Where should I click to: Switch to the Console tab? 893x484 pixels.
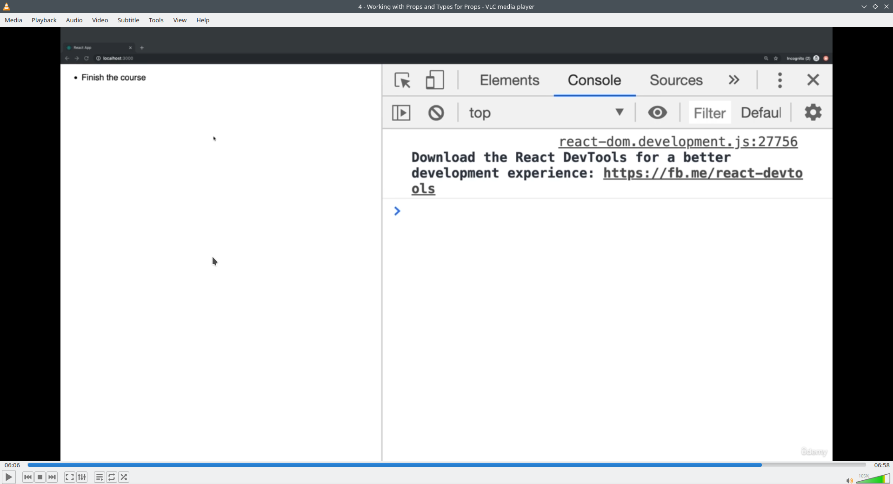(594, 80)
